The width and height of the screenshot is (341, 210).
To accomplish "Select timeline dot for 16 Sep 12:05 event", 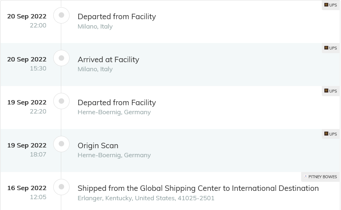I will point(61,187).
